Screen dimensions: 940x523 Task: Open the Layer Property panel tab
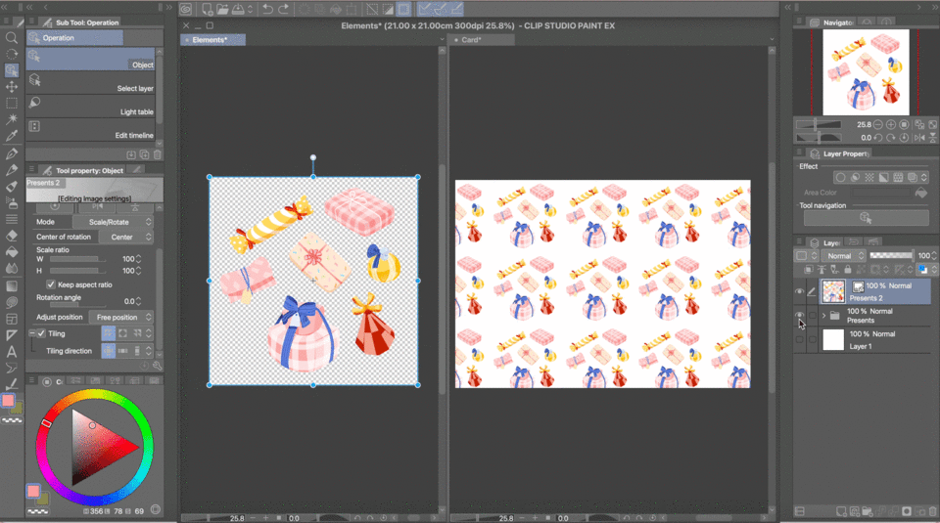[839, 153]
